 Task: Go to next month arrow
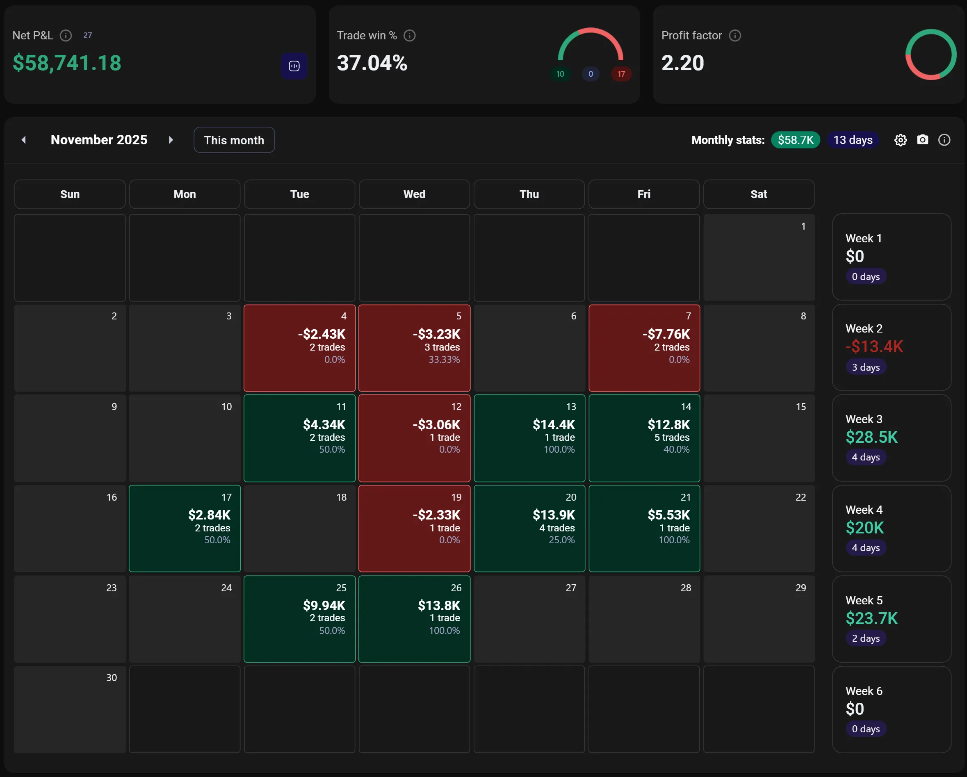coord(171,140)
